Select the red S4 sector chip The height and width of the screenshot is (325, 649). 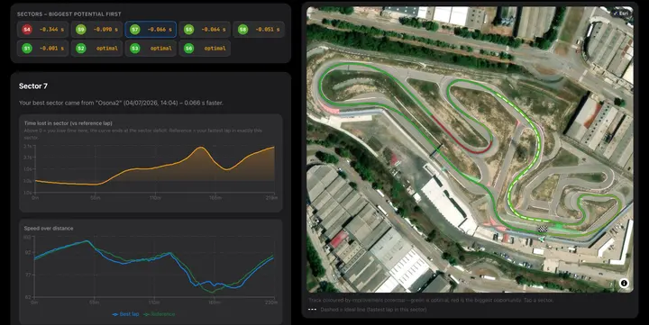[x=43, y=30]
